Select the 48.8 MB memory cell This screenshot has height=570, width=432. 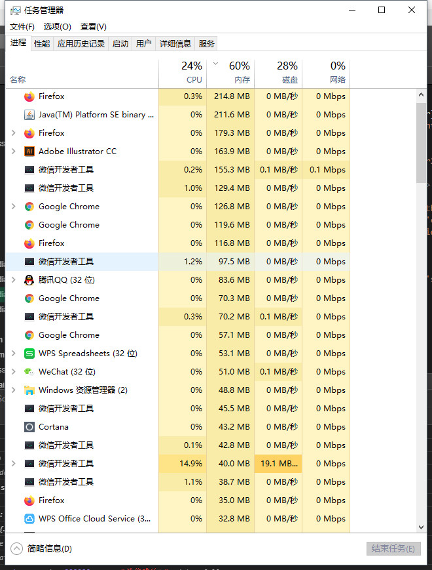[x=230, y=390]
